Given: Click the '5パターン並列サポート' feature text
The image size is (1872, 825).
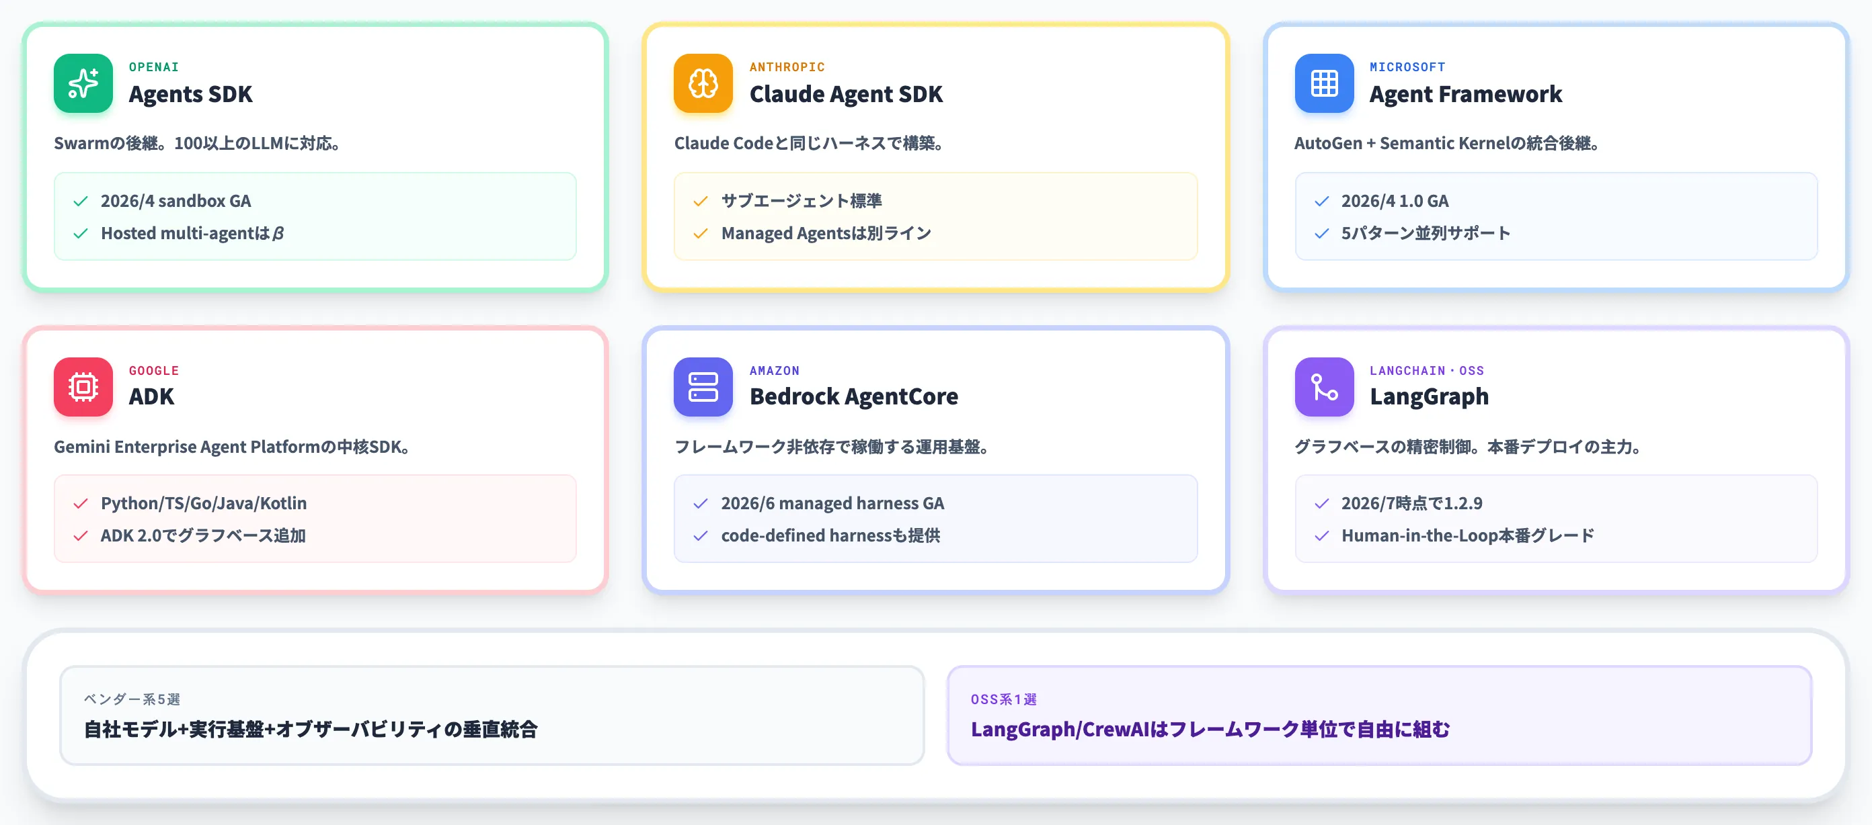Looking at the screenshot, I should 1426,233.
